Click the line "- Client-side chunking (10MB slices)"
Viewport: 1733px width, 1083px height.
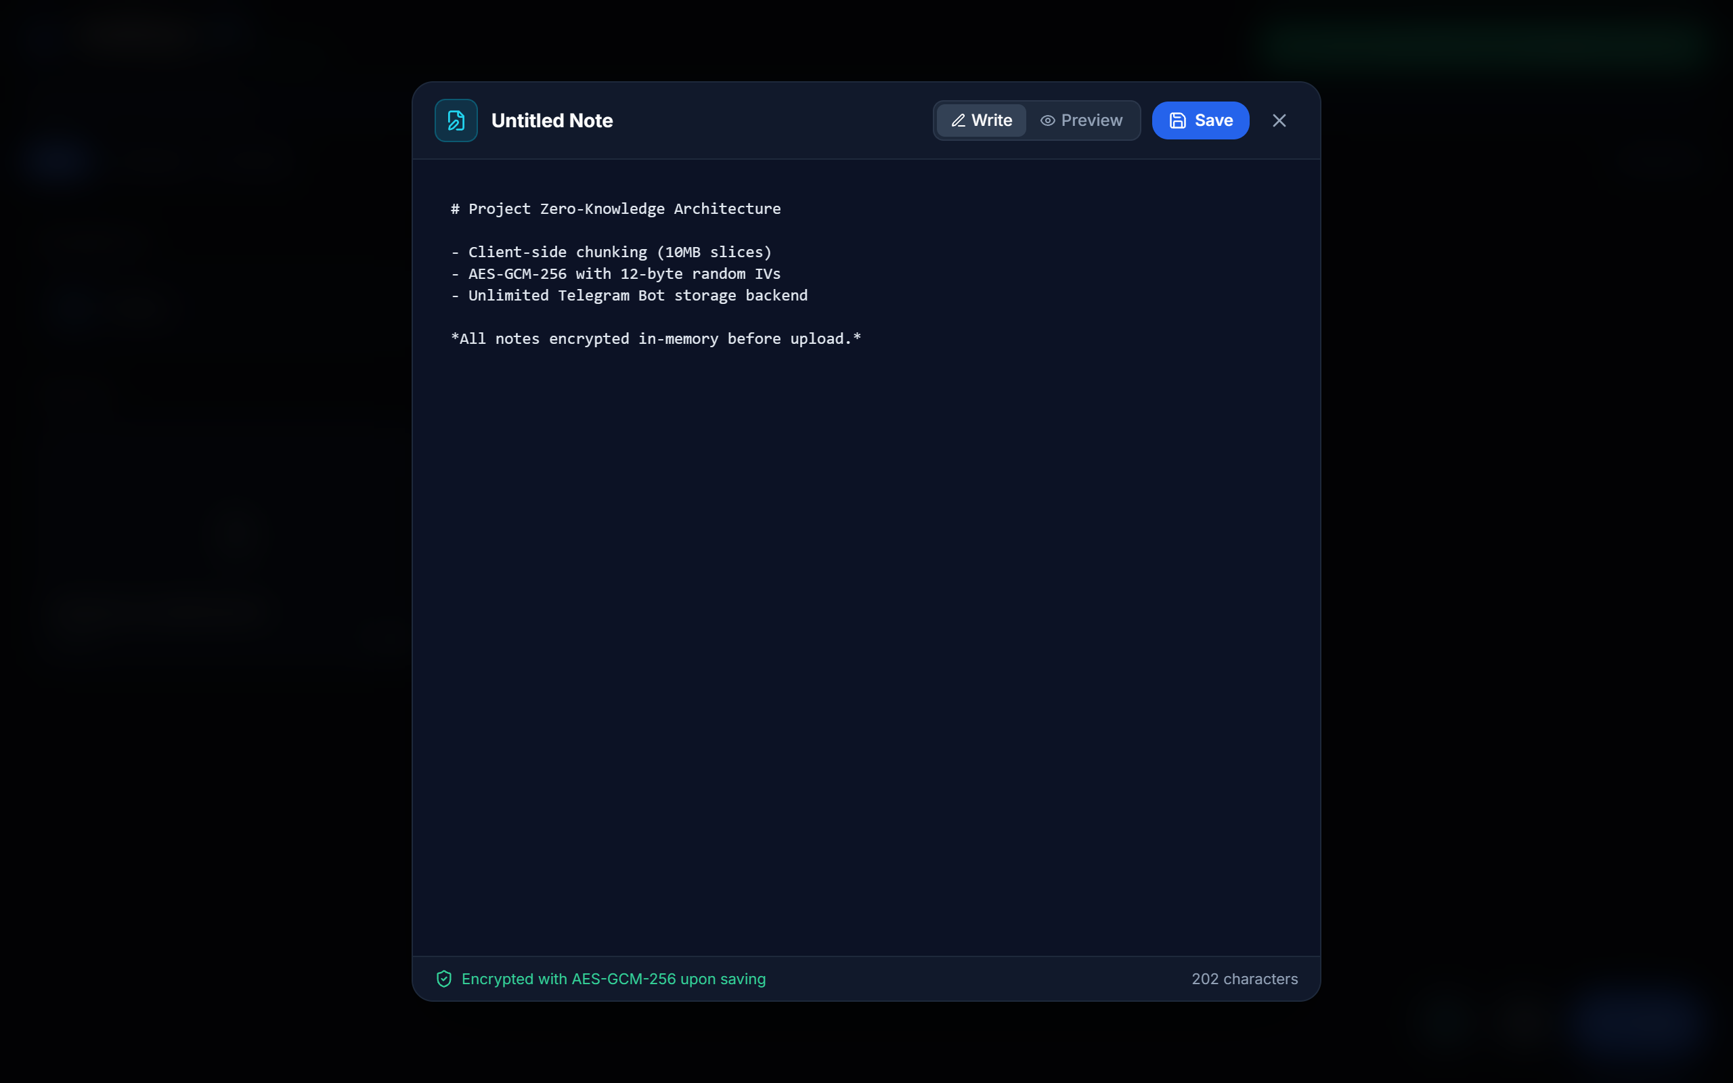tap(611, 252)
